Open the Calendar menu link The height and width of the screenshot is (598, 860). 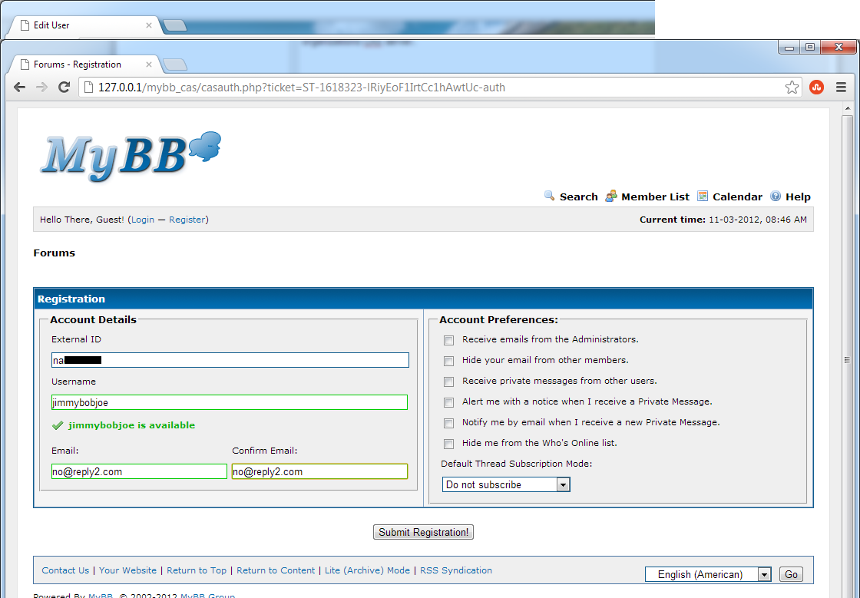pos(737,197)
